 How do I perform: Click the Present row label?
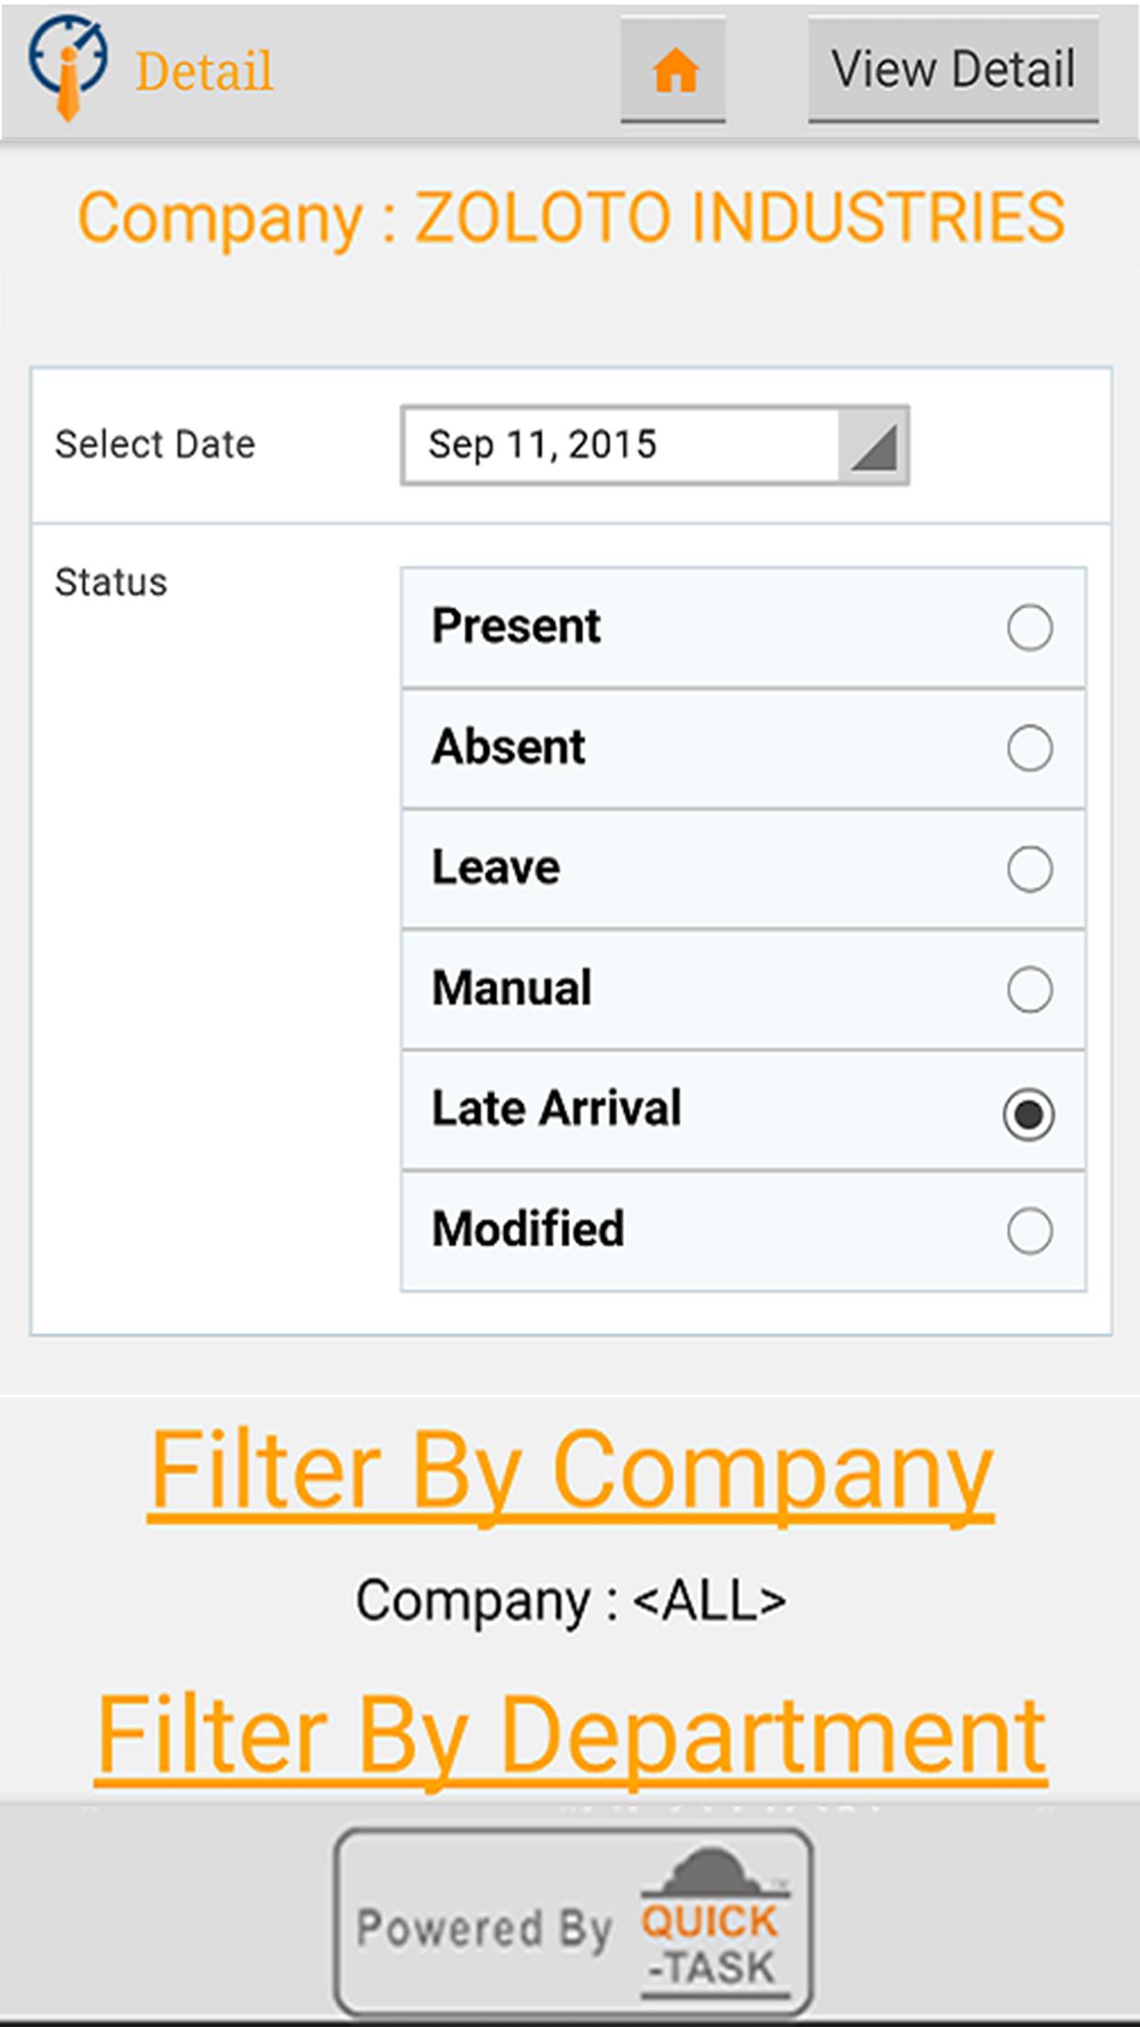tap(516, 627)
